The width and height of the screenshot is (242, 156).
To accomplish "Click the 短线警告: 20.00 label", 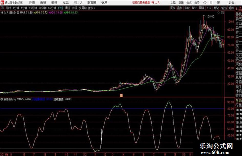I will (62, 99).
